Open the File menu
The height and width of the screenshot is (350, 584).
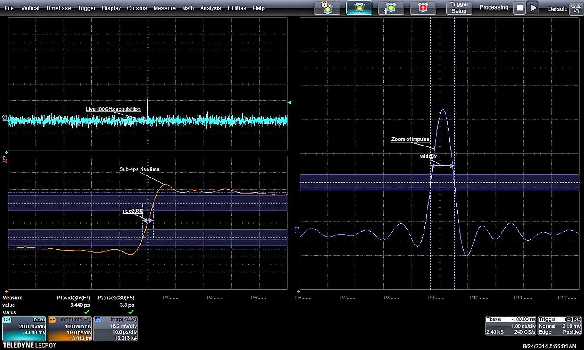click(9, 8)
